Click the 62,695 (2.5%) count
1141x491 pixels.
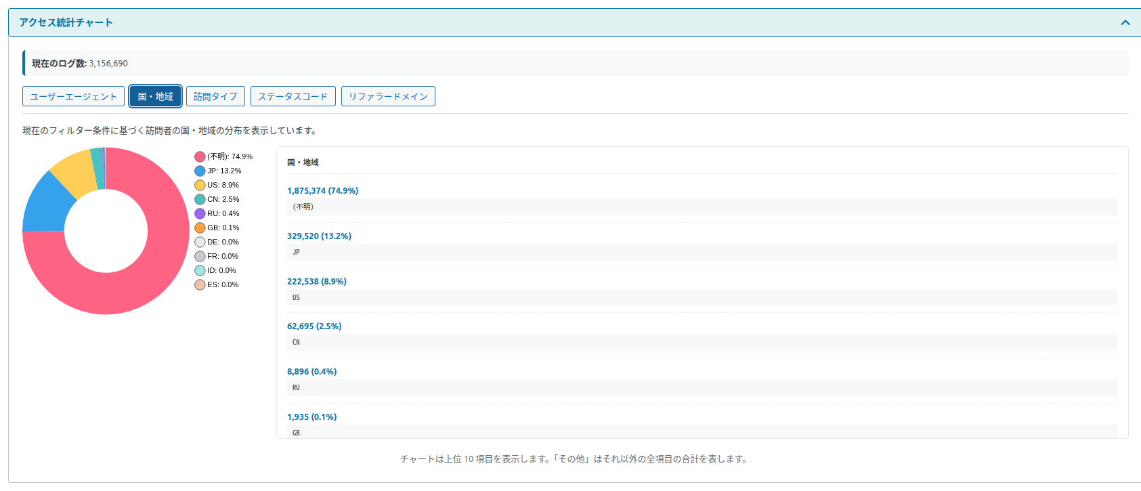[x=314, y=326]
